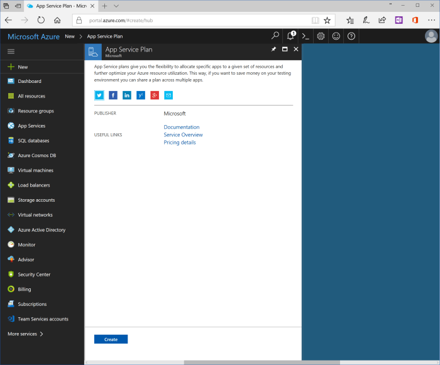Click the Create button

pyautogui.click(x=111, y=339)
